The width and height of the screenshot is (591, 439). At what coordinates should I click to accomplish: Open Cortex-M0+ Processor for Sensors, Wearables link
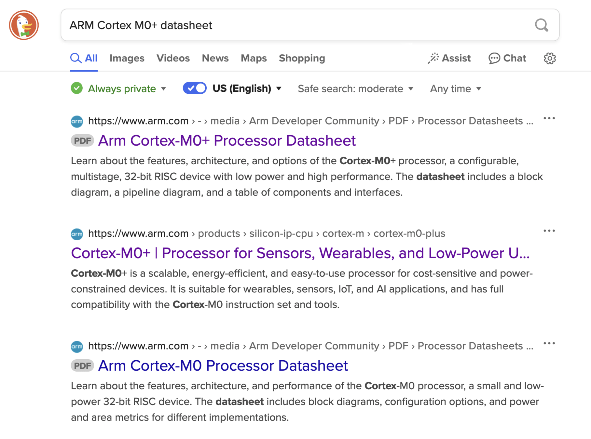click(x=300, y=253)
